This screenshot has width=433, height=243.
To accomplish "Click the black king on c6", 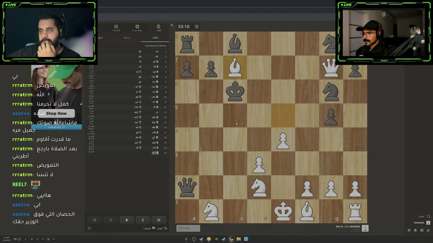I will (x=235, y=91).
